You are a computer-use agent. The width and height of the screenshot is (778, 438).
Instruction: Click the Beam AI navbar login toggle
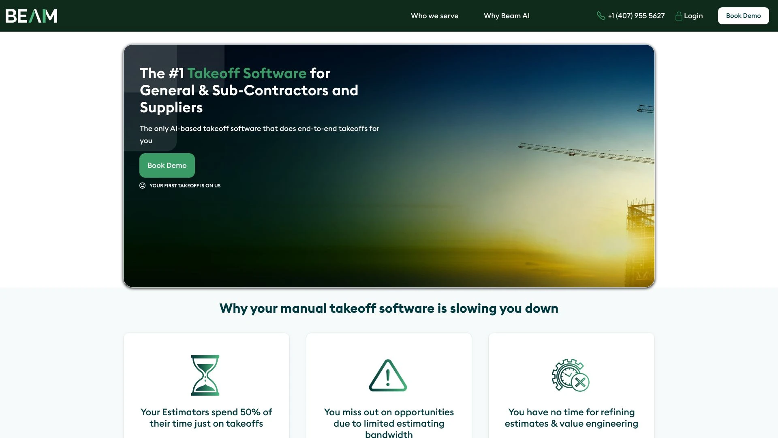click(x=689, y=15)
